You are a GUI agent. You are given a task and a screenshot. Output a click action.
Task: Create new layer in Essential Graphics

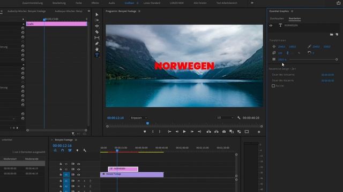point(337,34)
